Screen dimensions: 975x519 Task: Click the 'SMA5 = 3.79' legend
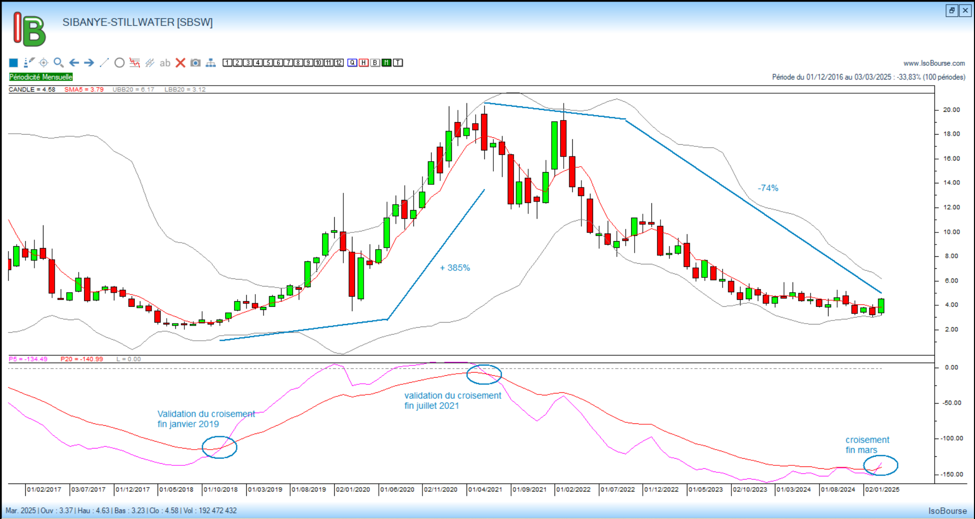coord(84,89)
